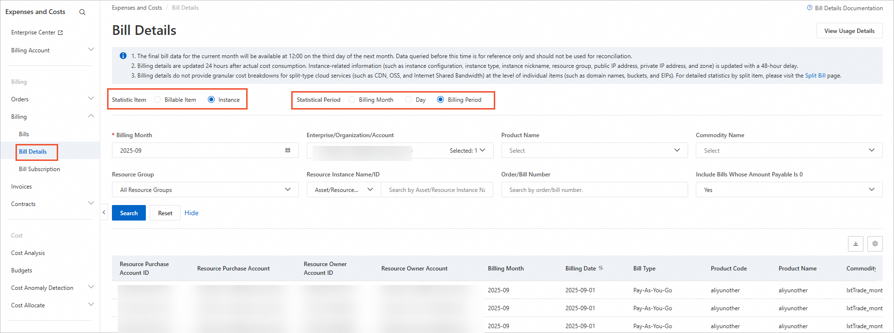Open Bill Details Documentation link
This screenshot has height=333, width=894.
coord(848,8)
